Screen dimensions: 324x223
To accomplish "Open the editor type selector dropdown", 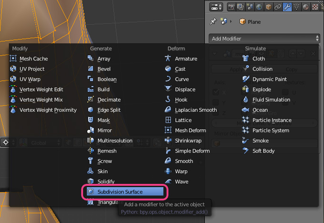I will click(216, 7).
